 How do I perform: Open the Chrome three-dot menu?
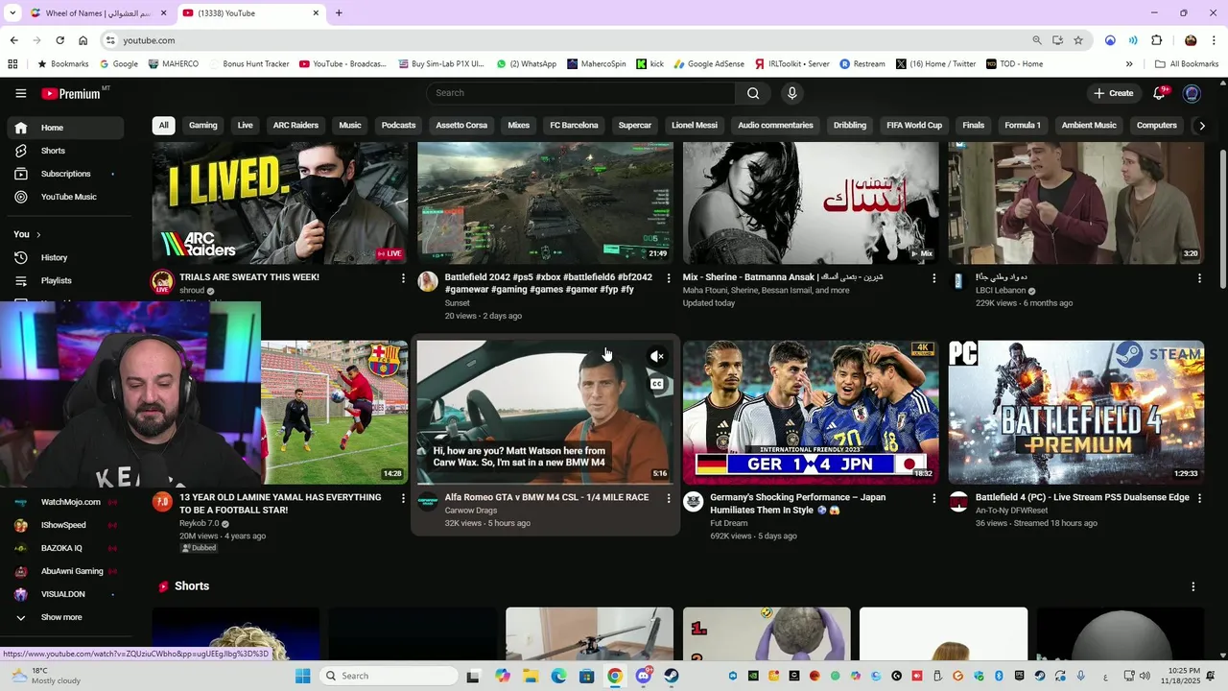tap(1214, 40)
